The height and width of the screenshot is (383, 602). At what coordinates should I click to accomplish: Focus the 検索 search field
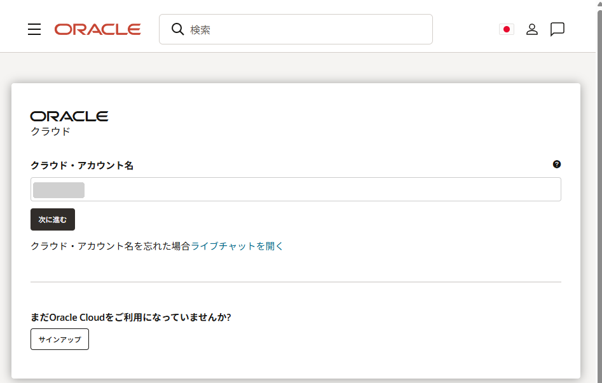pos(296,29)
